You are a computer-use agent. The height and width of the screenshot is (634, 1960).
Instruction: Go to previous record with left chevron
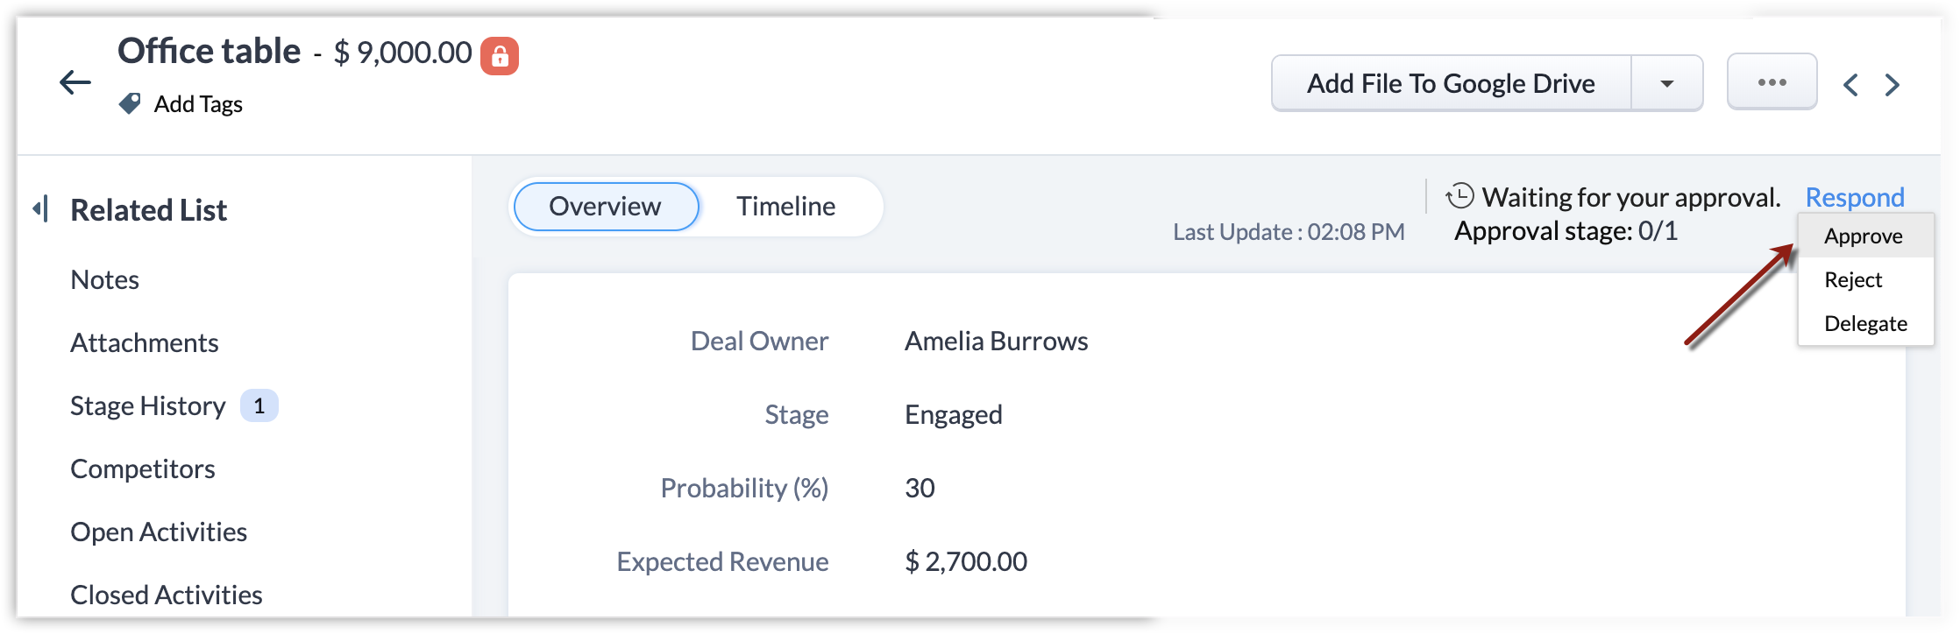pyautogui.click(x=1850, y=85)
